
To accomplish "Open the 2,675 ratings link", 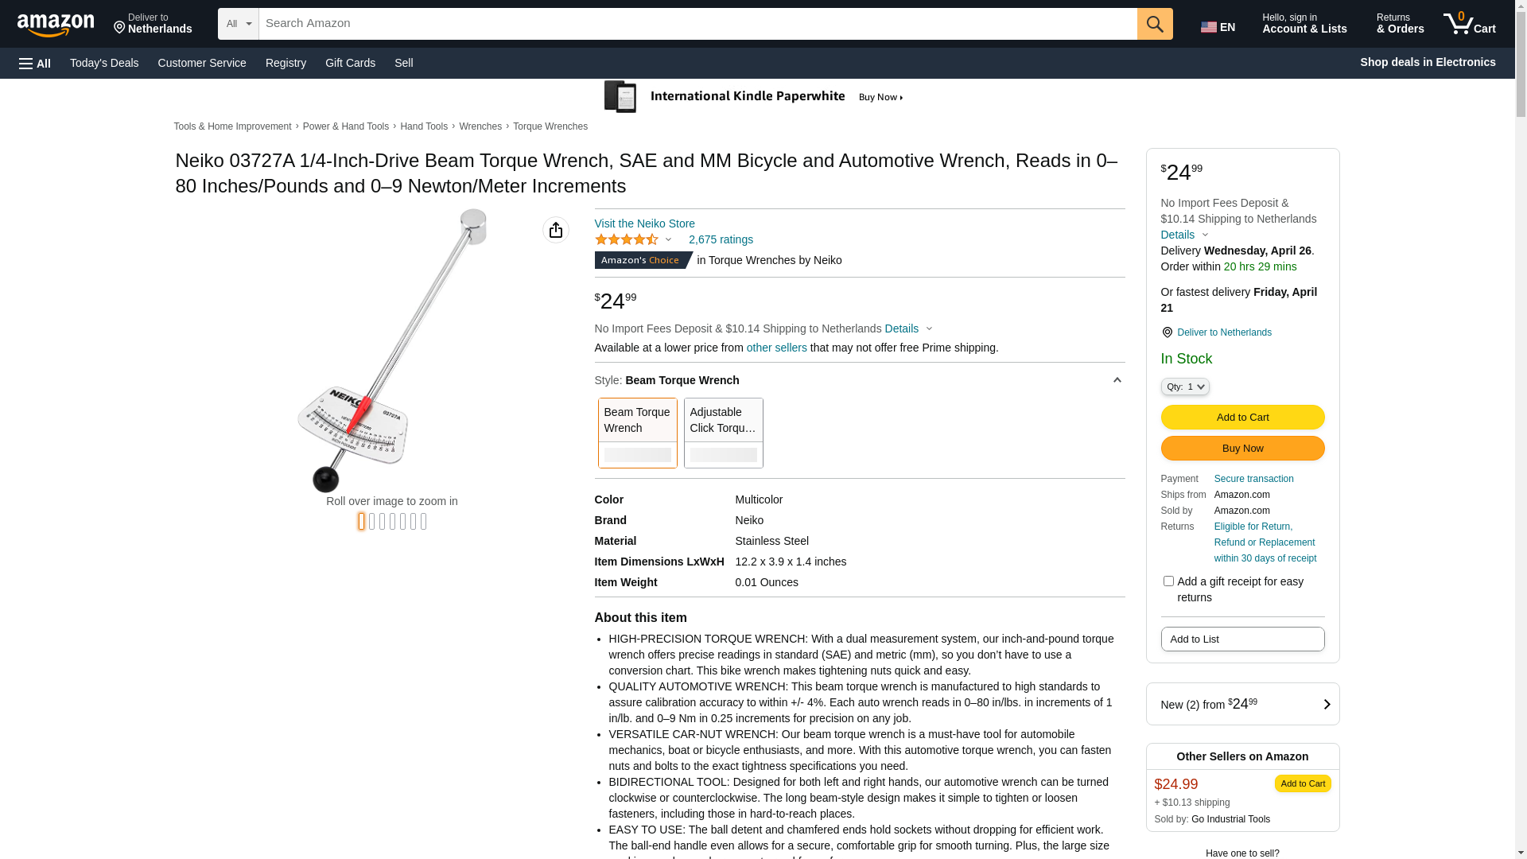I will coord(721,239).
